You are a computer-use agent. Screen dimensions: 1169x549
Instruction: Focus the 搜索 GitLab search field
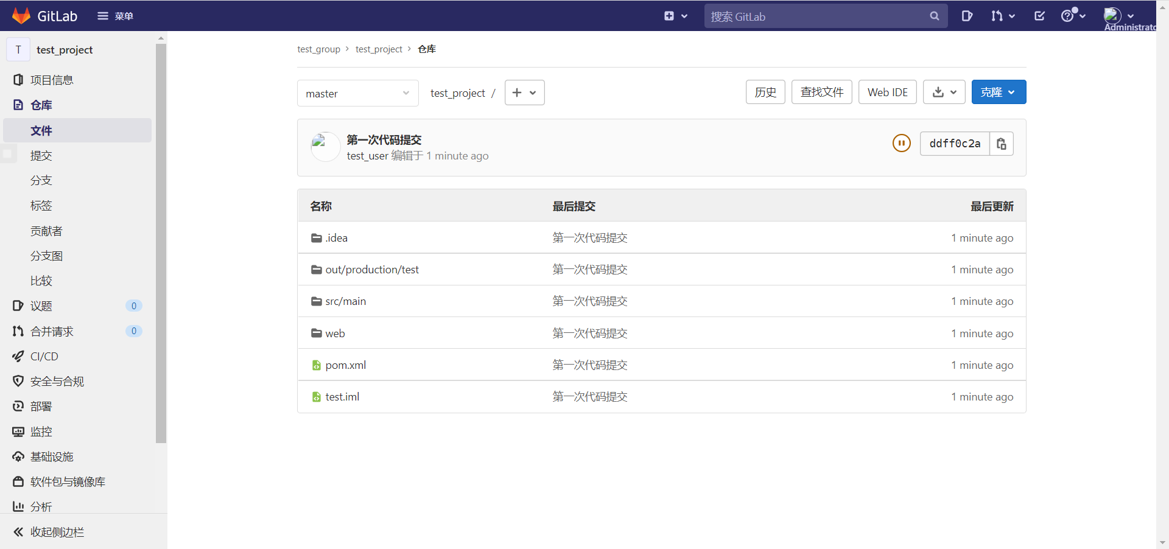(826, 16)
